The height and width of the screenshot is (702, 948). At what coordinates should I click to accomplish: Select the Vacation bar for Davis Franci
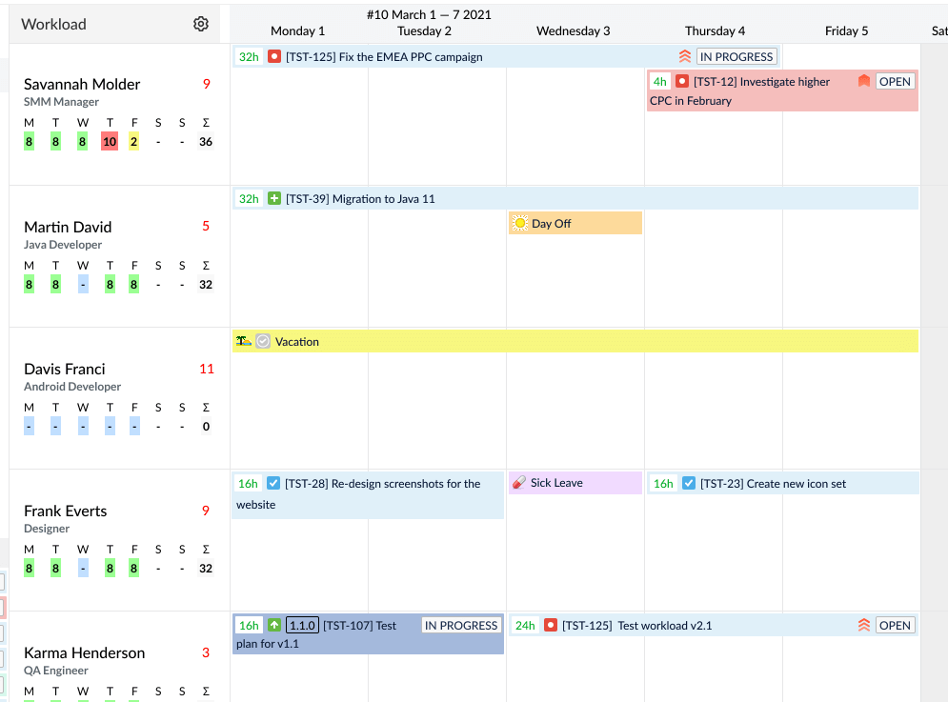click(575, 341)
